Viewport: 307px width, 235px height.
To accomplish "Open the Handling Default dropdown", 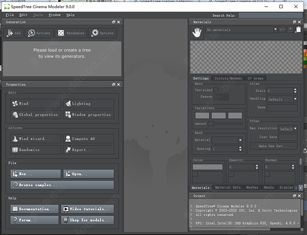I will click(x=282, y=99).
